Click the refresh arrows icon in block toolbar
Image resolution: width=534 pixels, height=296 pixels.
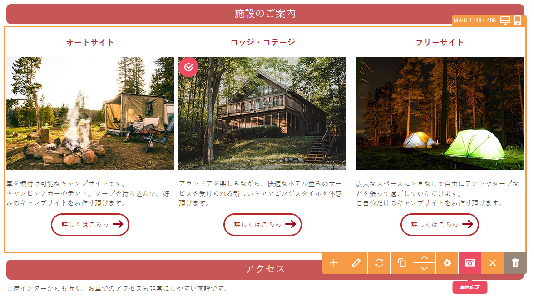[379, 263]
